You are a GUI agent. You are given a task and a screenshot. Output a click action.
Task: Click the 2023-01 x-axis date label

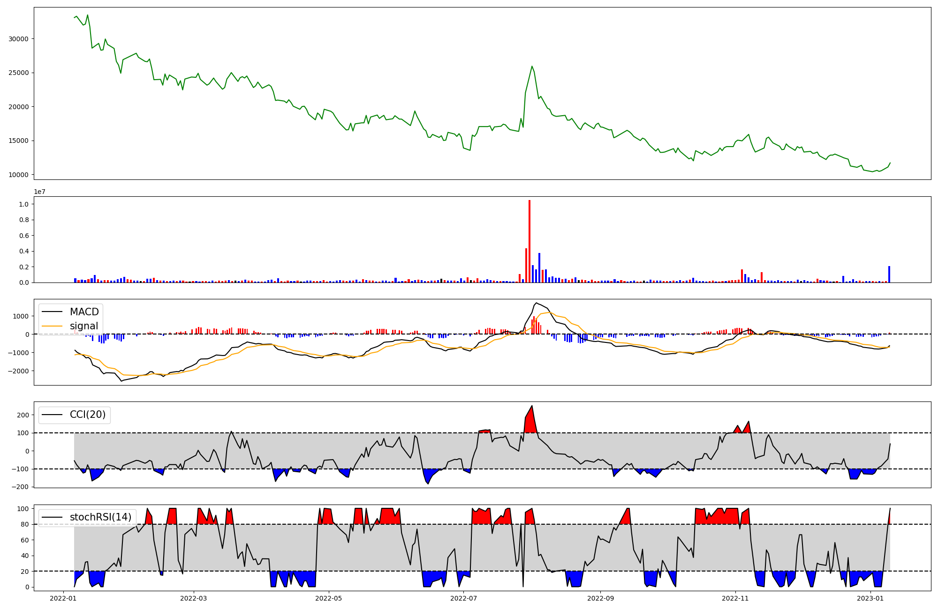click(870, 598)
